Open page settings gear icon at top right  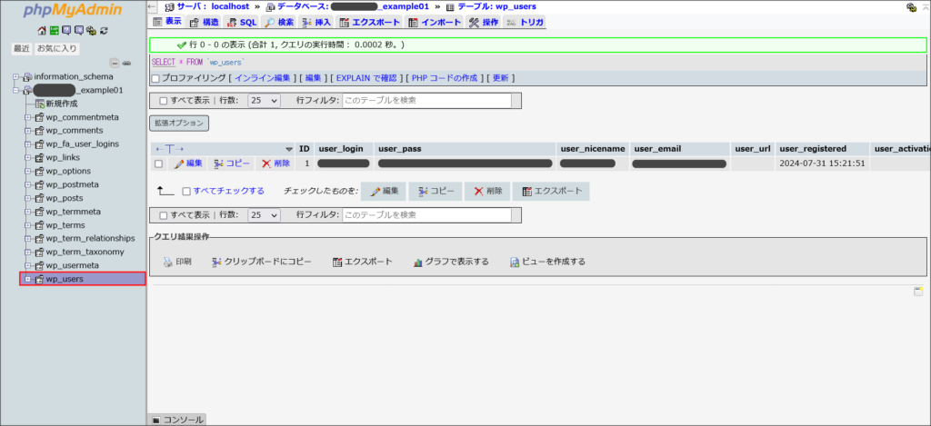[x=911, y=7]
